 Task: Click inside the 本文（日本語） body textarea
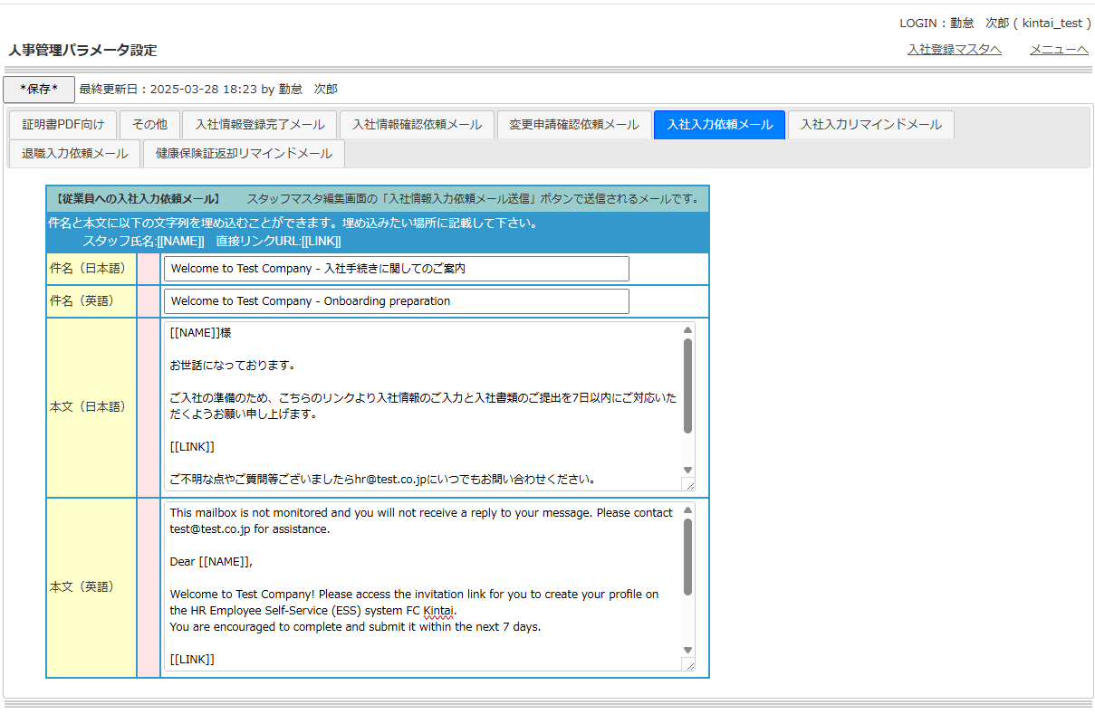(421, 406)
